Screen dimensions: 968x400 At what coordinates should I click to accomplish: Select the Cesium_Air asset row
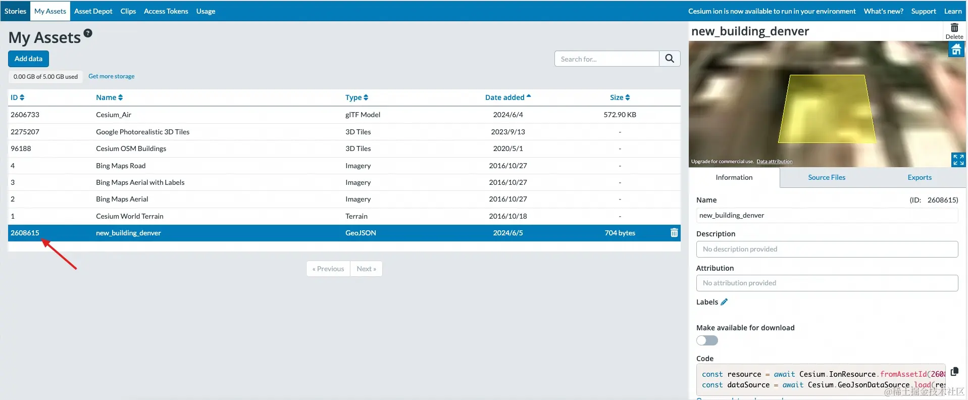click(x=344, y=115)
